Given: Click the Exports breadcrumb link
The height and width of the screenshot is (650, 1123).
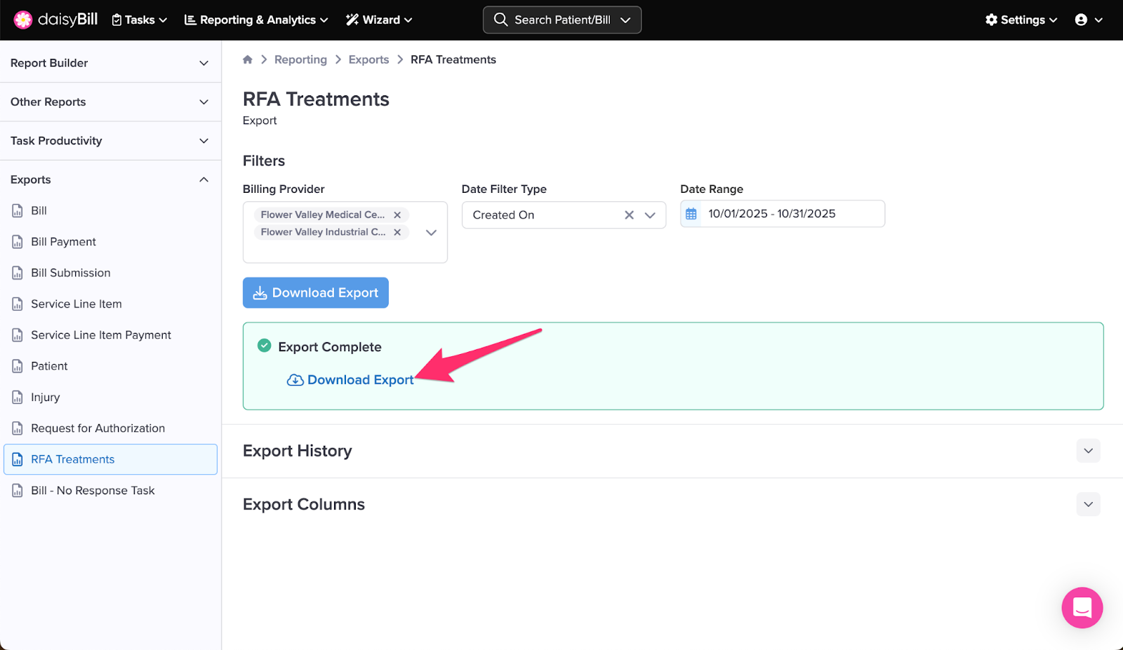Looking at the screenshot, I should coord(368,60).
